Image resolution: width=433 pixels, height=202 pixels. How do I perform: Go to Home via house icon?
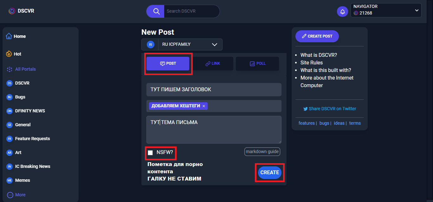[9, 36]
